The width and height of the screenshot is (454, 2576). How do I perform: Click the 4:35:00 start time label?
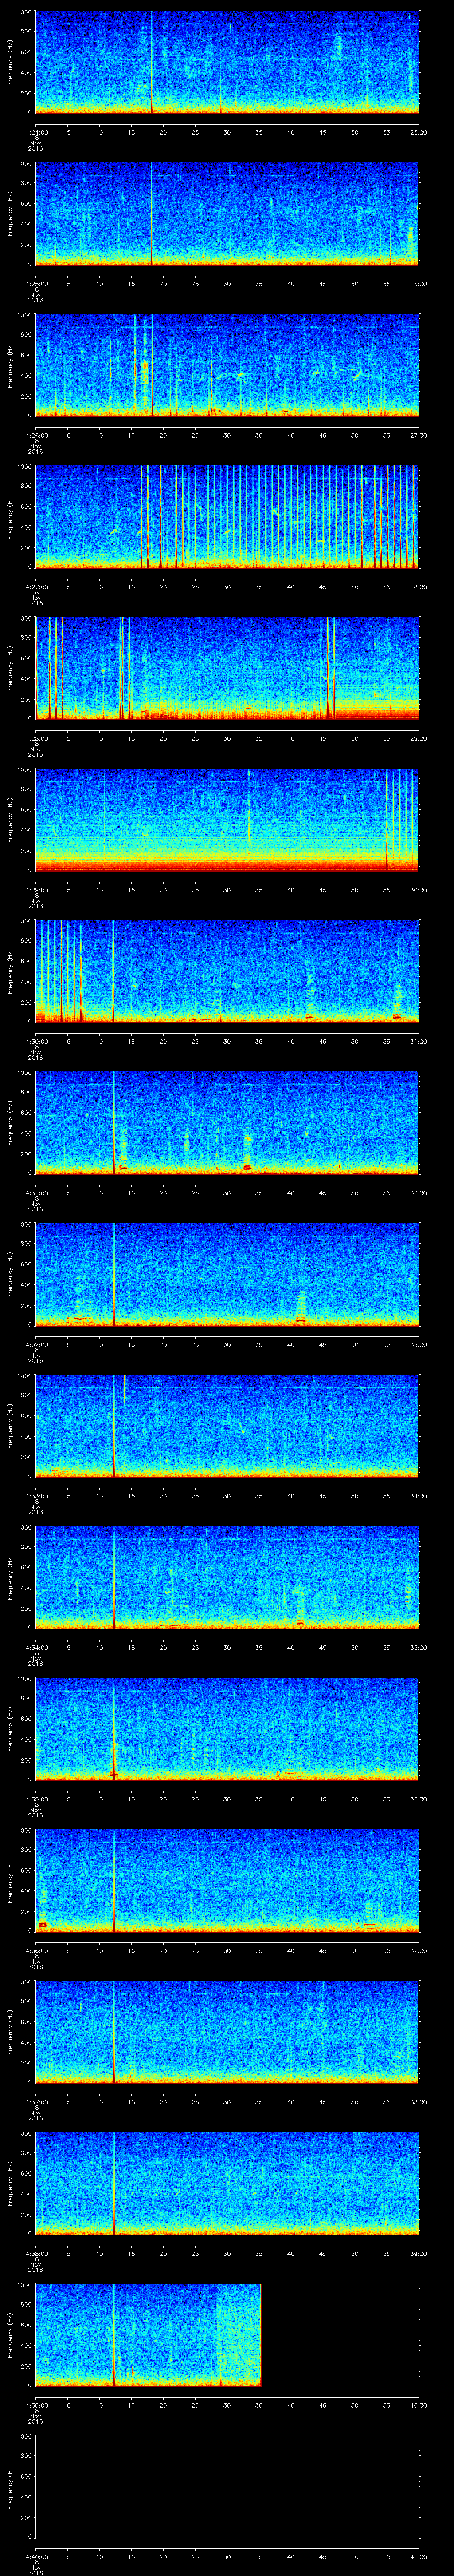coord(36,1799)
